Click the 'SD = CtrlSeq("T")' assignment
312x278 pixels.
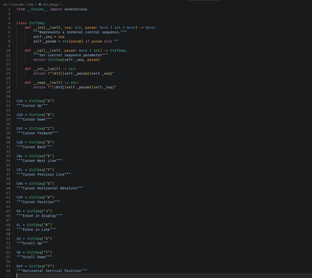34,252
